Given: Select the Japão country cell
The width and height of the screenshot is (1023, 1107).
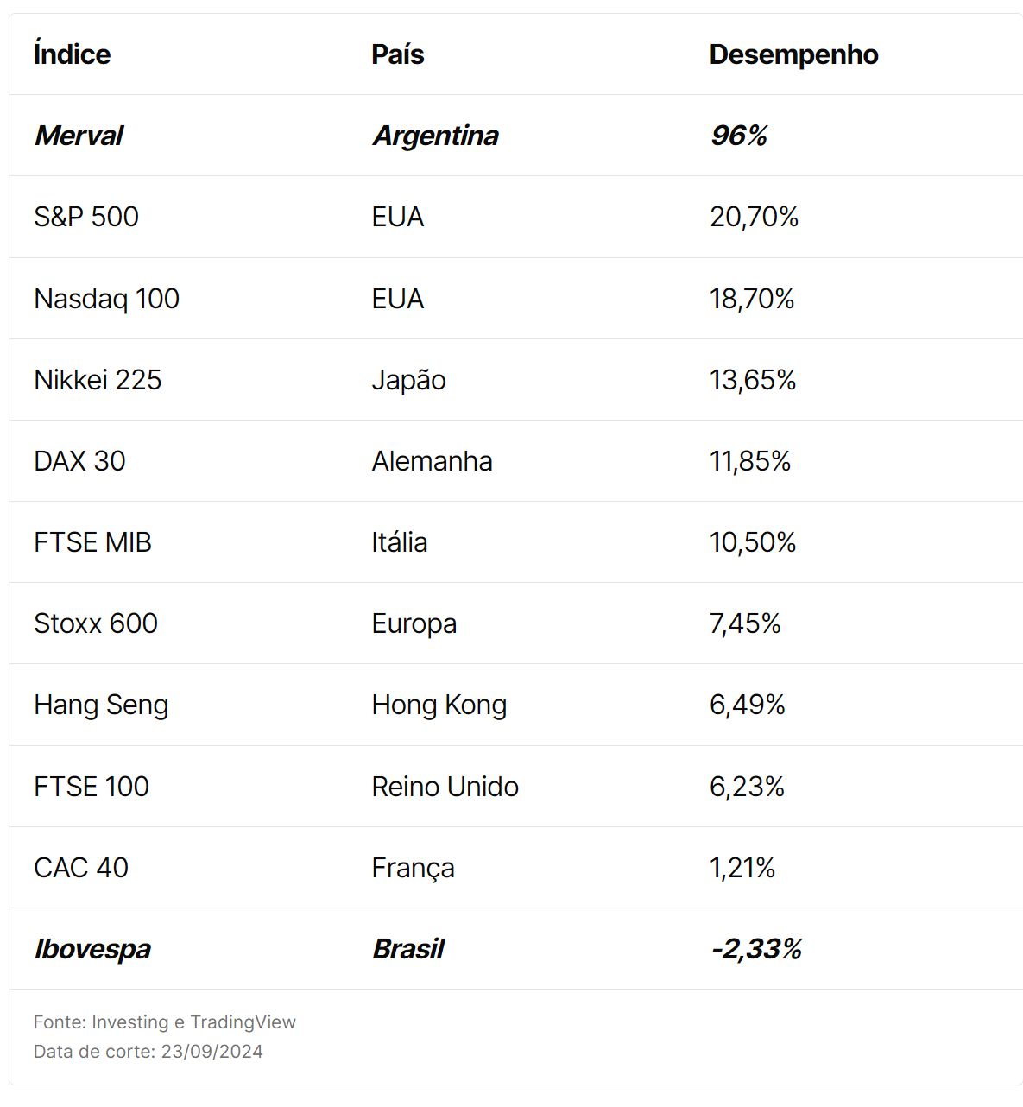Looking at the screenshot, I should tap(408, 380).
